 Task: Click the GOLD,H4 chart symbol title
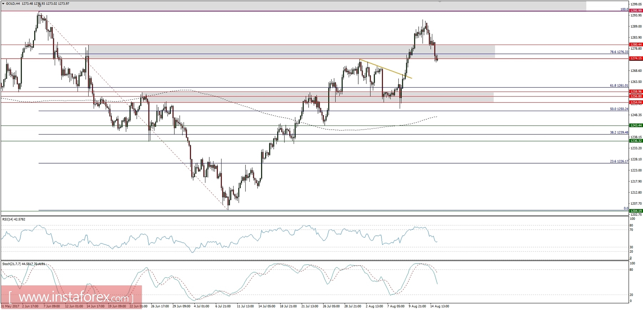coord(13,4)
